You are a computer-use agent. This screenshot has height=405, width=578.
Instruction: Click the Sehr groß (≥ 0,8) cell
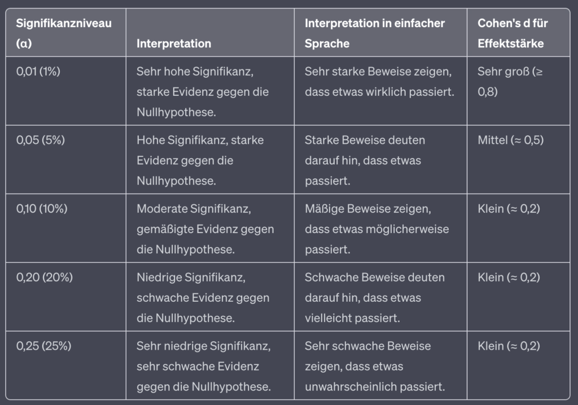[518, 91]
